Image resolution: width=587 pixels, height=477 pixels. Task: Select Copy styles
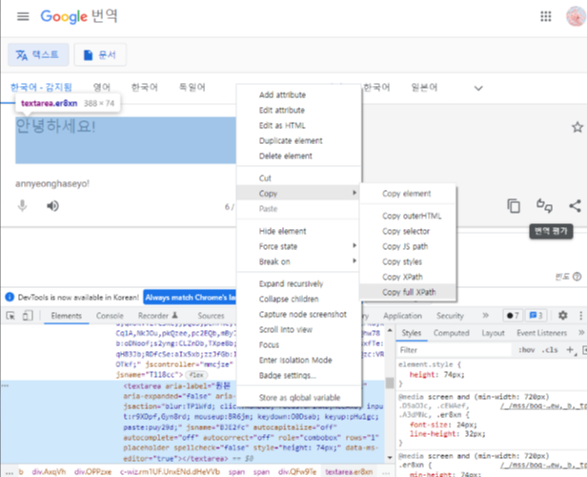[x=409, y=261]
